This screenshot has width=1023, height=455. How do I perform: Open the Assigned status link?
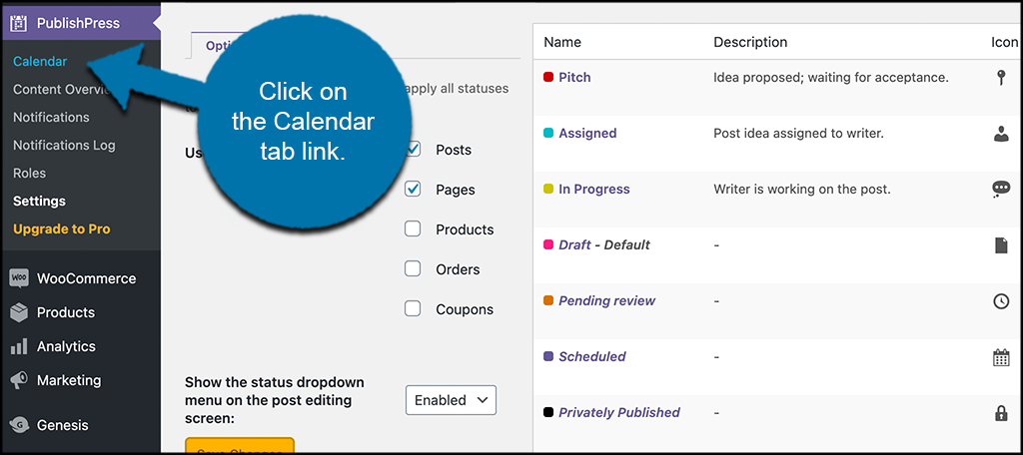tap(587, 133)
